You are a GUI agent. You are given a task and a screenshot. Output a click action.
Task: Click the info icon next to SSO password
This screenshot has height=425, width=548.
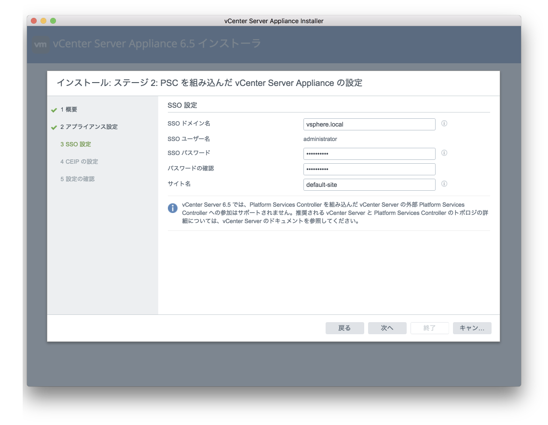pyautogui.click(x=444, y=153)
